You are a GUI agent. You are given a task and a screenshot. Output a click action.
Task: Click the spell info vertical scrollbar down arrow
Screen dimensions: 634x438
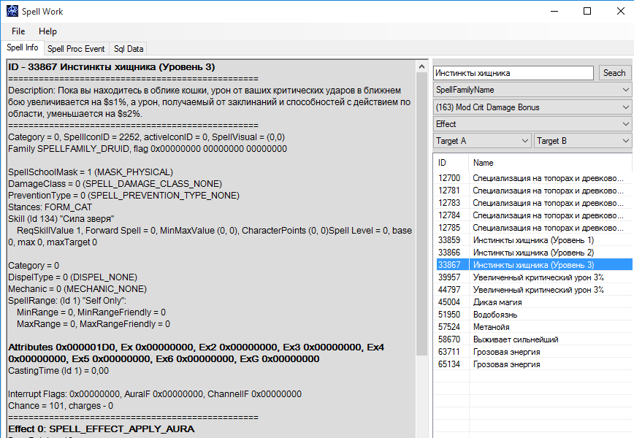[421, 433]
